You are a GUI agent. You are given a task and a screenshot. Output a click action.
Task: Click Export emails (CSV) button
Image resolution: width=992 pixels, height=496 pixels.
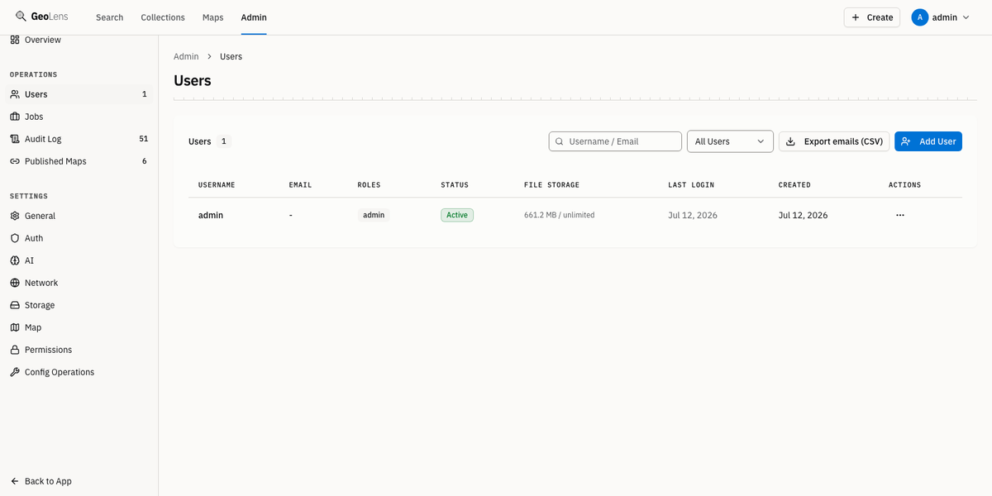(834, 141)
